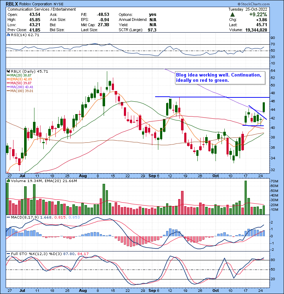Select the Open value 43.54
Screen dimensions: 284x294
35,15
